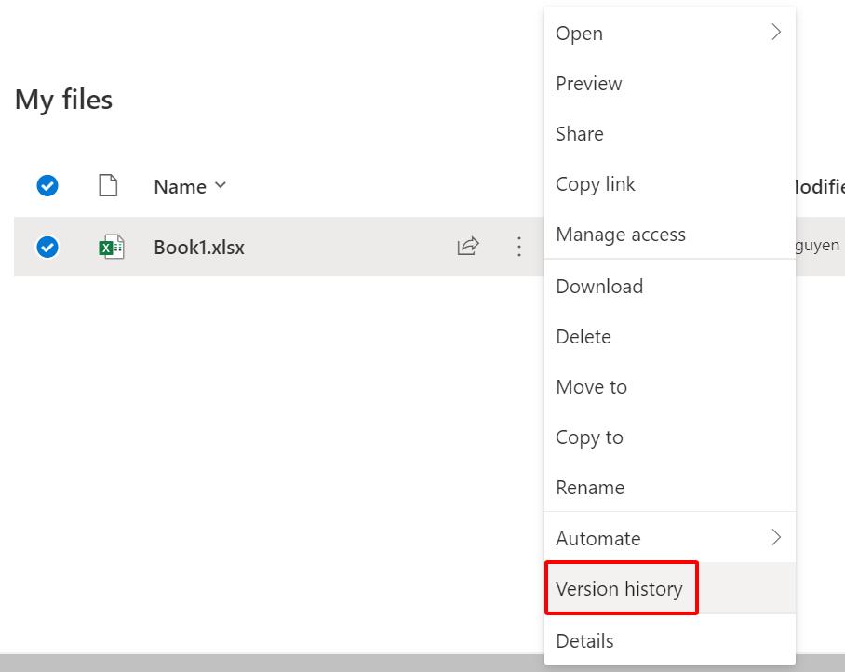The image size is (845, 672).
Task: Select Version history from the context menu
Action: (x=620, y=589)
